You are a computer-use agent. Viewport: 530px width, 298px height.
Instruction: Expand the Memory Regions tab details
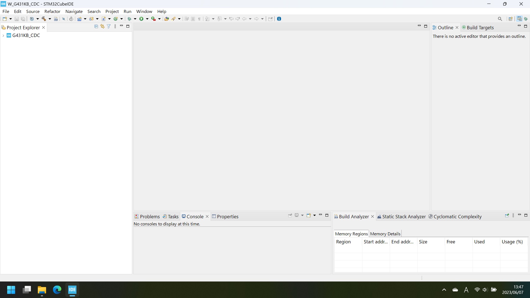tap(351, 234)
